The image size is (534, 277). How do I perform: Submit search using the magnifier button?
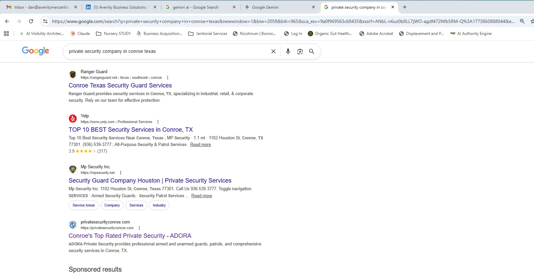tap(311, 51)
